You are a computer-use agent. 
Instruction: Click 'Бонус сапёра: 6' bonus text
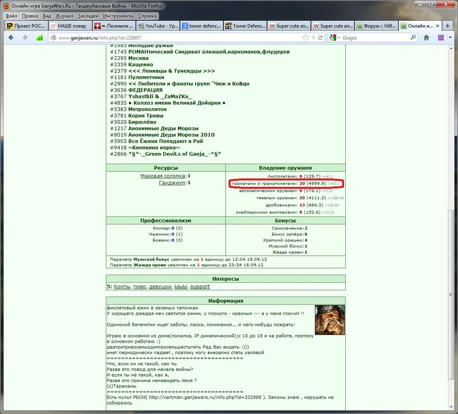coord(289,234)
